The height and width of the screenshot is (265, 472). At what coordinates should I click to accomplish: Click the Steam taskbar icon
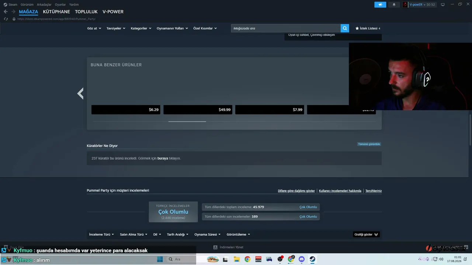pos(312,259)
